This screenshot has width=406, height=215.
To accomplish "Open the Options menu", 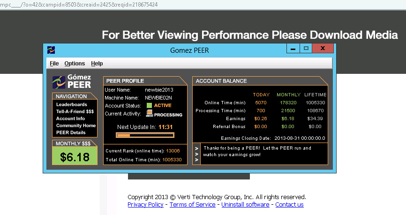I will [75, 64].
